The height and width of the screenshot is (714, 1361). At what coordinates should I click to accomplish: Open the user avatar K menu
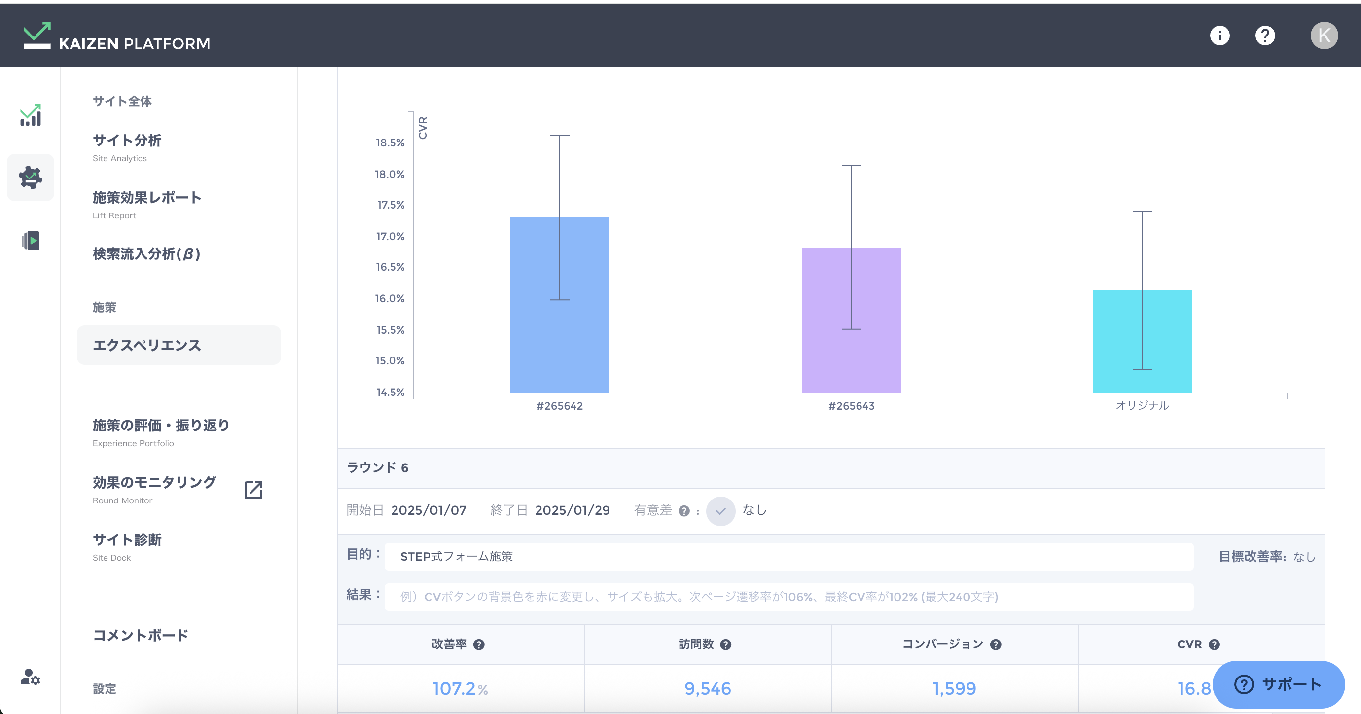tap(1324, 36)
